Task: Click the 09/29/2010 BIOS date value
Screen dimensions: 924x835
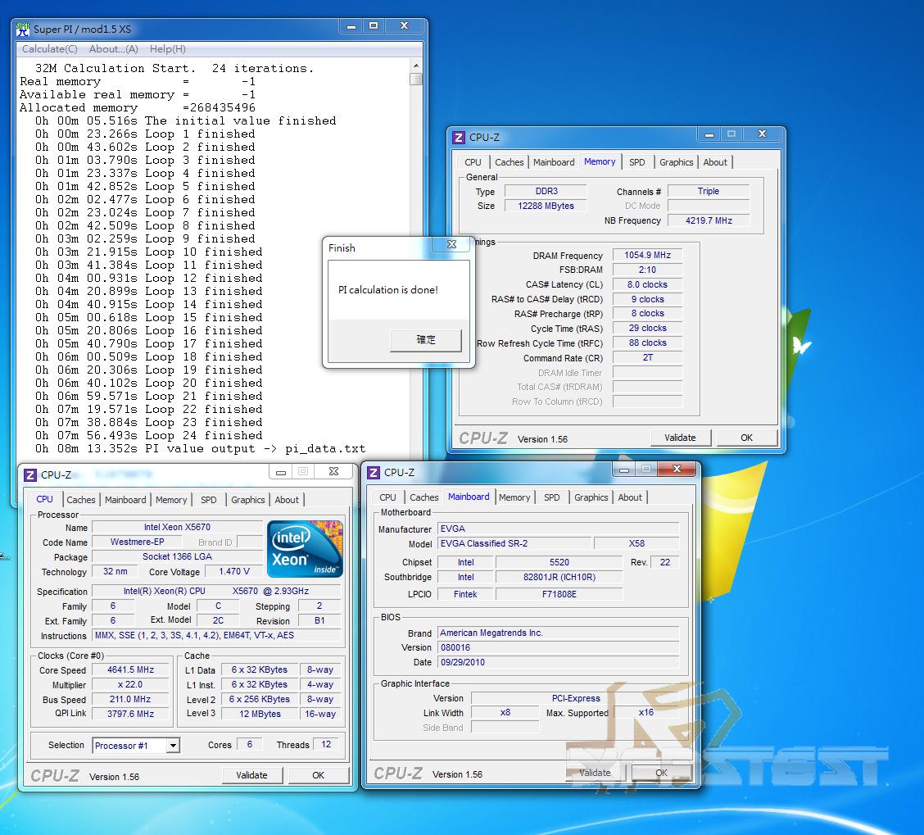Action: pyautogui.click(x=559, y=662)
